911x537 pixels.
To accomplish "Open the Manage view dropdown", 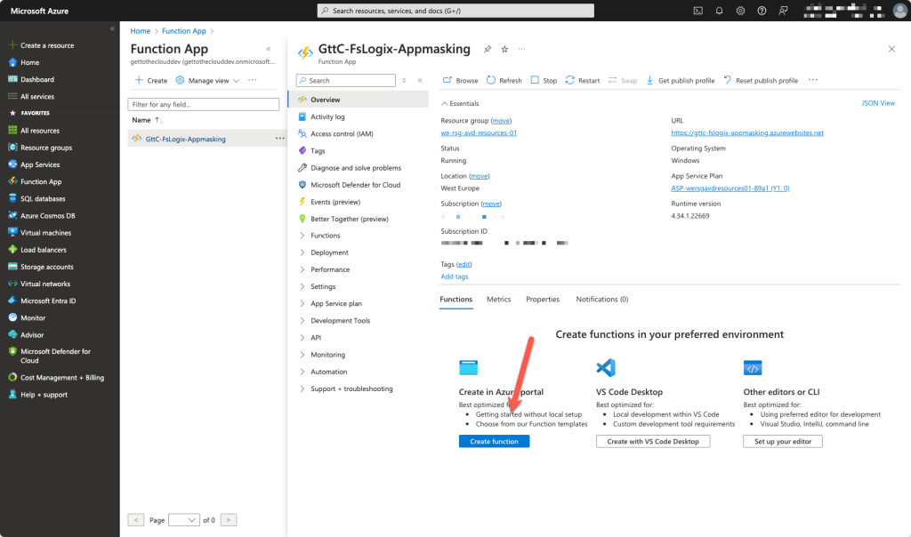I will coord(208,81).
